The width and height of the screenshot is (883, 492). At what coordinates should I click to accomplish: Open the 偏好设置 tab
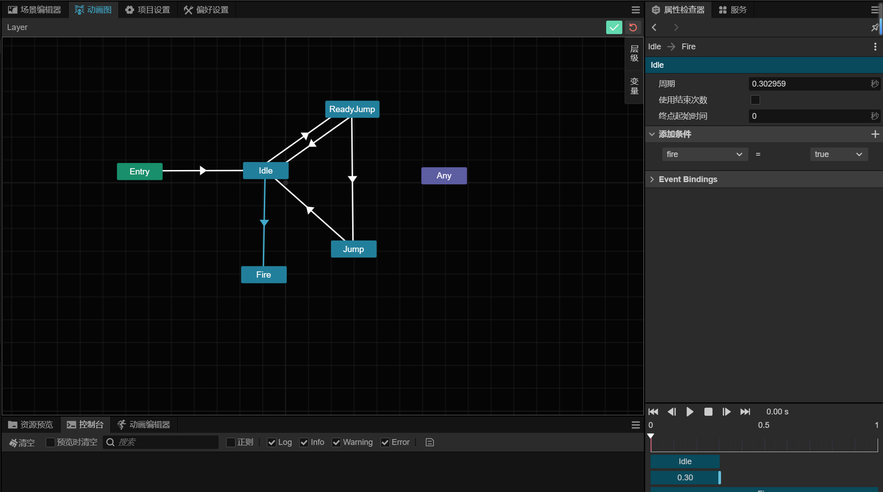206,10
